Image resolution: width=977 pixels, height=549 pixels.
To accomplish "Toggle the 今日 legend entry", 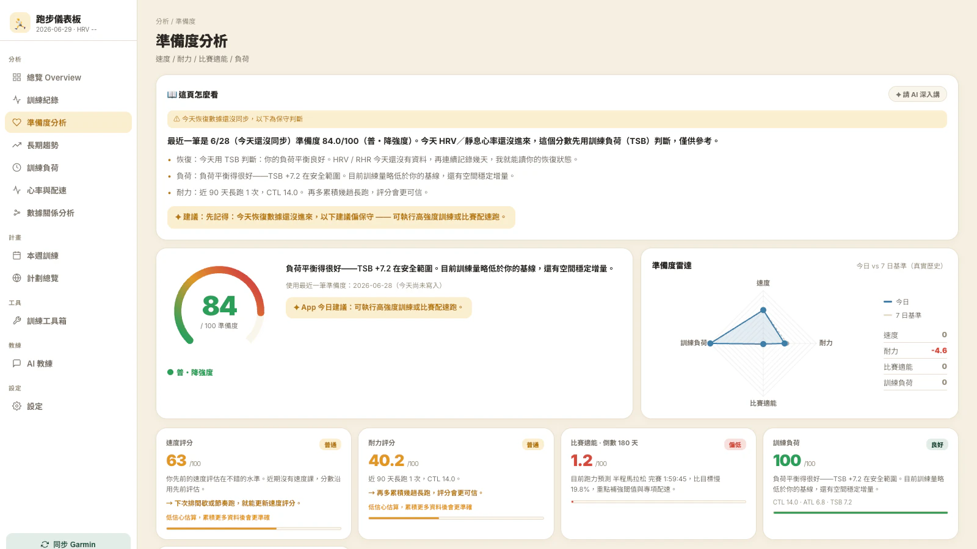I will (x=896, y=302).
